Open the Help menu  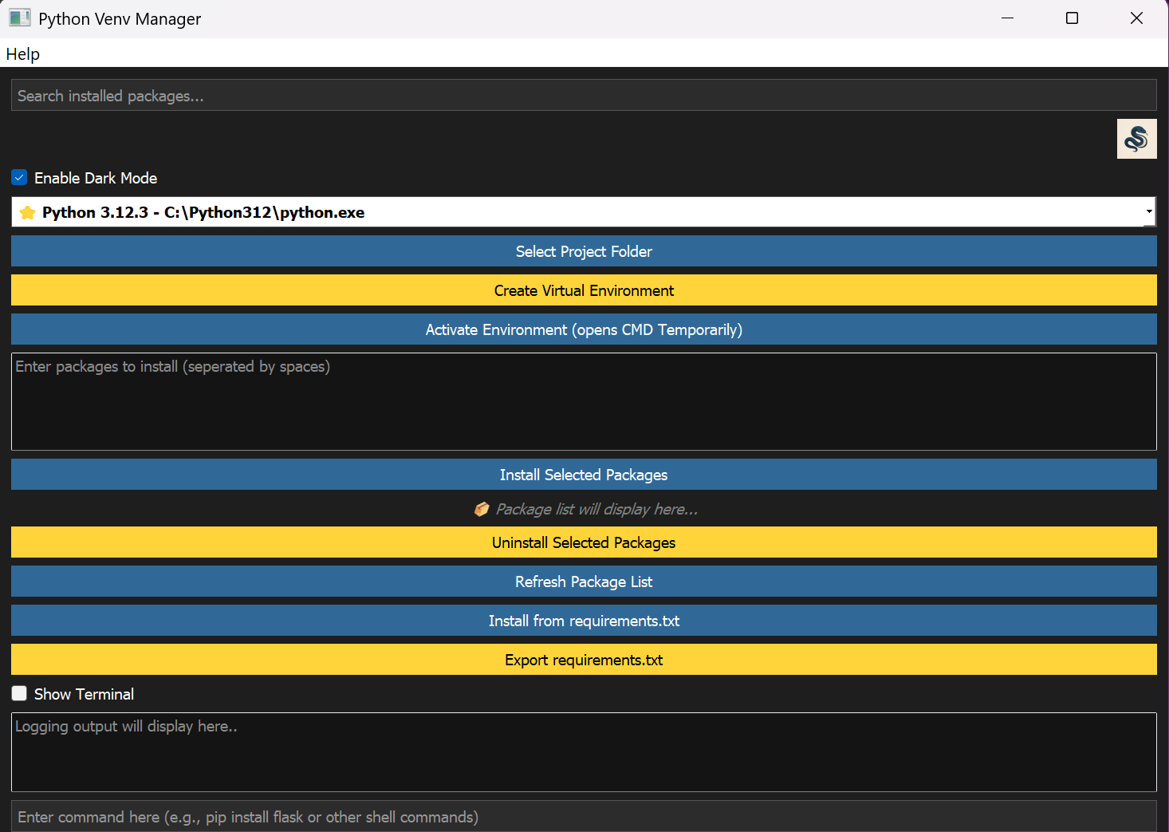click(x=22, y=53)
